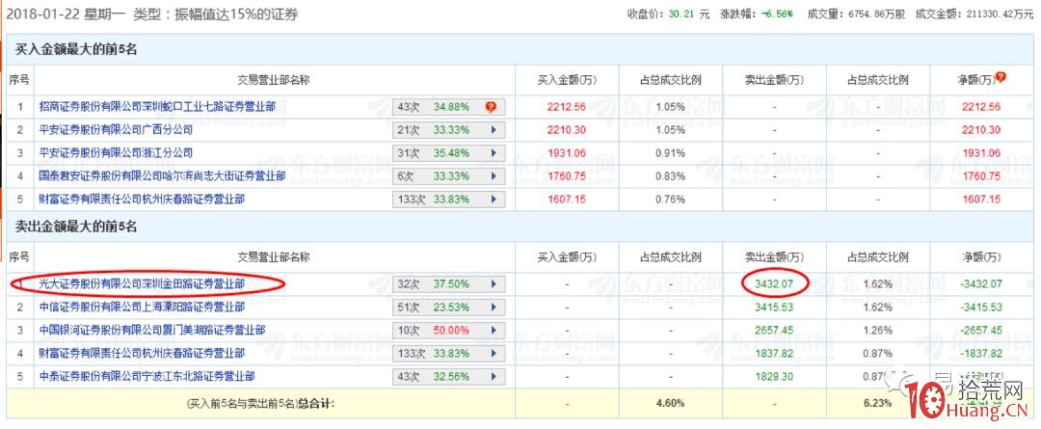Expand the 6次 33.33% arrow for 国泰君安哈尔滨
Viewport: 1041px width, 429px height.
(494, 176)
